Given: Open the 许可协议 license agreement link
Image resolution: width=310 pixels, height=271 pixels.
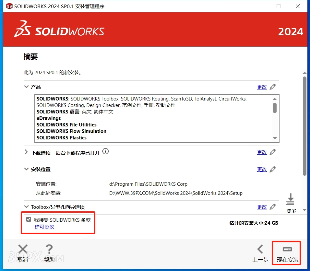Looking at the screenshot, I should coord(44,227).
